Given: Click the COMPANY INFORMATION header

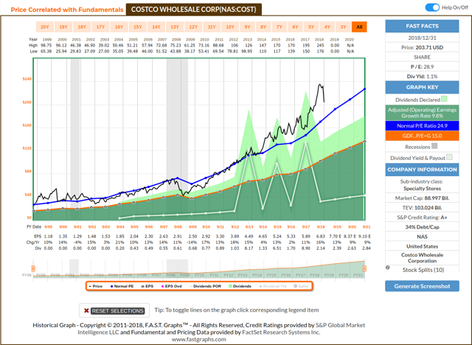Looking at the screenshot, I should click(422, 170).
